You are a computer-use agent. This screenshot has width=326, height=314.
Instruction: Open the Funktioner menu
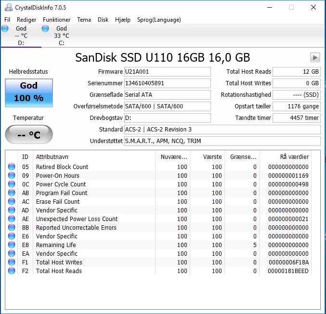[x=56, y=20]
